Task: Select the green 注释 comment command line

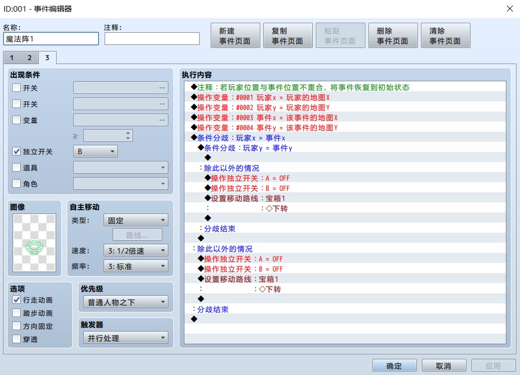Action: 345,87
